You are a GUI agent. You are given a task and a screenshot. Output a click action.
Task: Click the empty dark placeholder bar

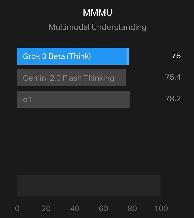(x=89, y=186)
